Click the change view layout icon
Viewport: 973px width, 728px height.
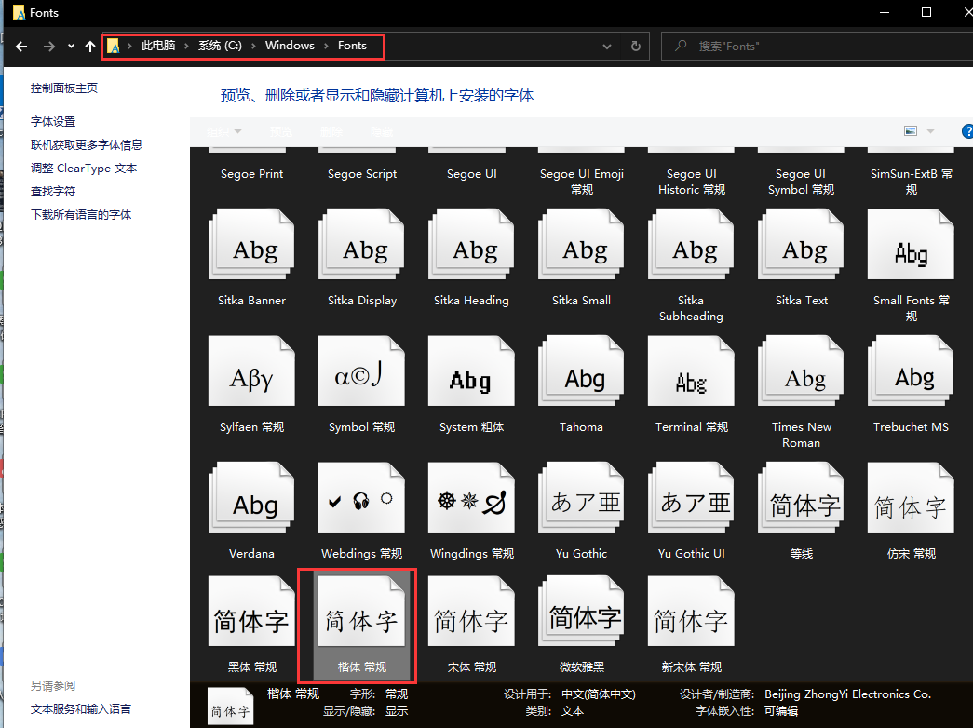pyautogui.click(x=911, y=131)
